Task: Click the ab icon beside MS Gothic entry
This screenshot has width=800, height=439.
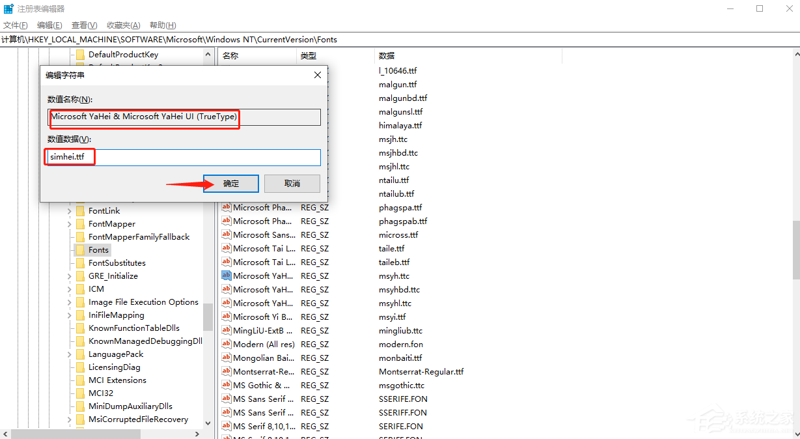Action: point(226,384)
